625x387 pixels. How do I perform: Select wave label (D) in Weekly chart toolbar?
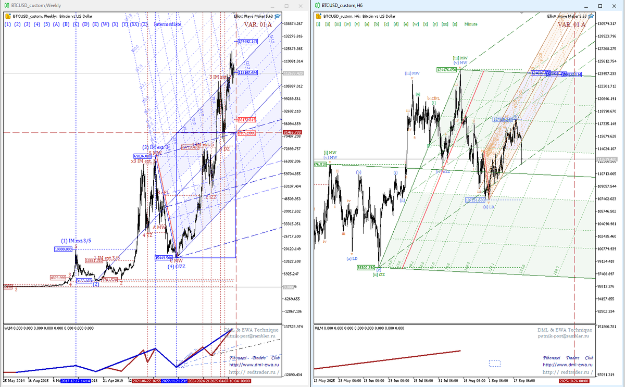coord(86,24)
